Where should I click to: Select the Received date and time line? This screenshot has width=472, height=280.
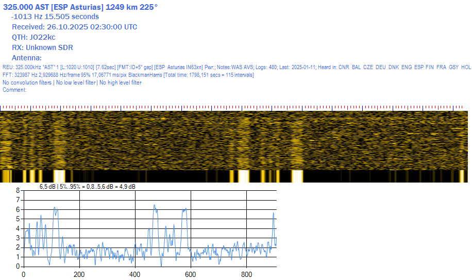click(x=74, y=27)
